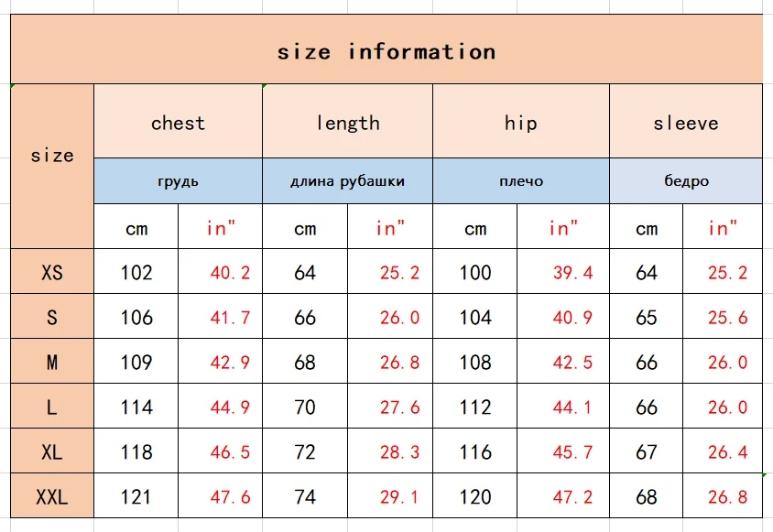Select the "length" header cell
Image resolution: width=773 pixels, height=532 pixels.
pos(347,123)
